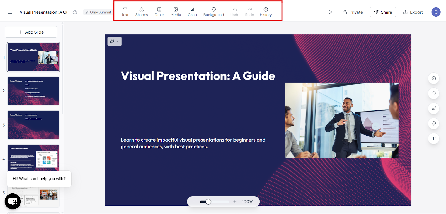Select the presenter photo on the slide

coord(342,120)
